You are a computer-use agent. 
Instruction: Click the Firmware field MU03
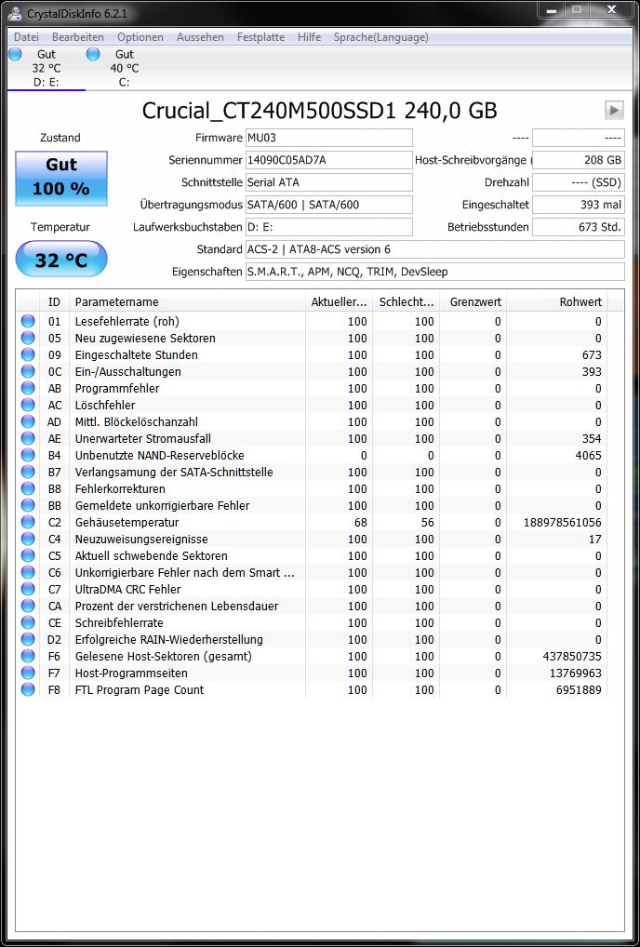329,138
